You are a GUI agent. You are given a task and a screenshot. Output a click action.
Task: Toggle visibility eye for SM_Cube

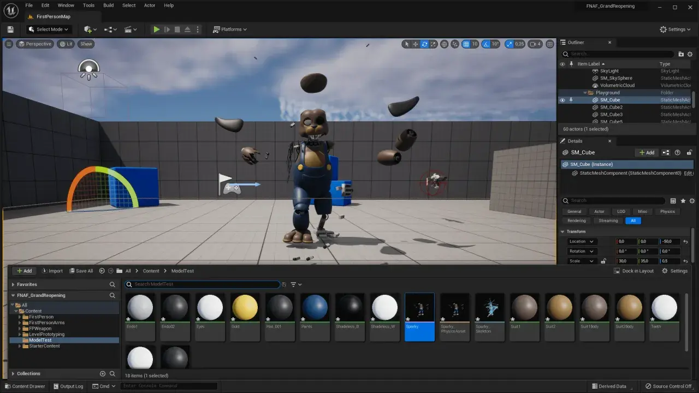tap(562, 100)
